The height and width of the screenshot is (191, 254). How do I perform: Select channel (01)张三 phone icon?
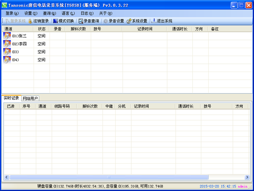7,36
